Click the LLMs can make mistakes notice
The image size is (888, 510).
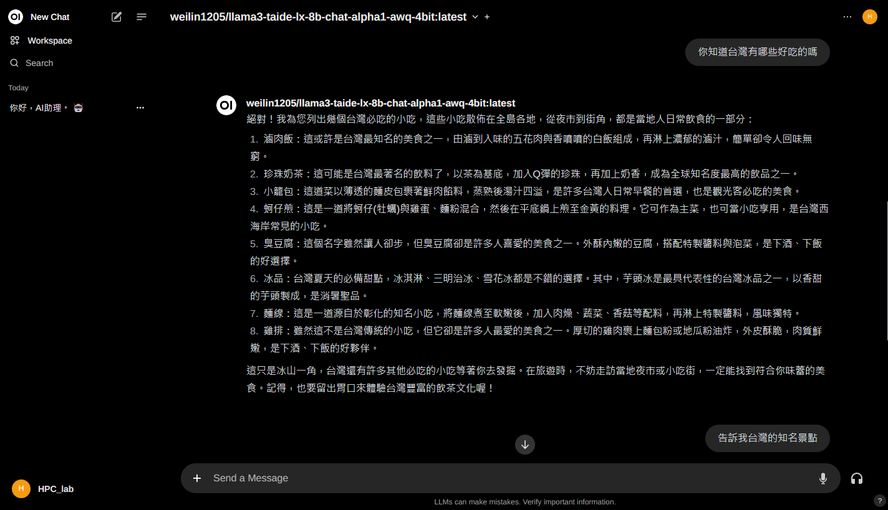[525, 502]
